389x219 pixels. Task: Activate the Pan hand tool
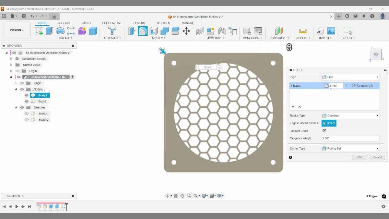tap(182, 196)
